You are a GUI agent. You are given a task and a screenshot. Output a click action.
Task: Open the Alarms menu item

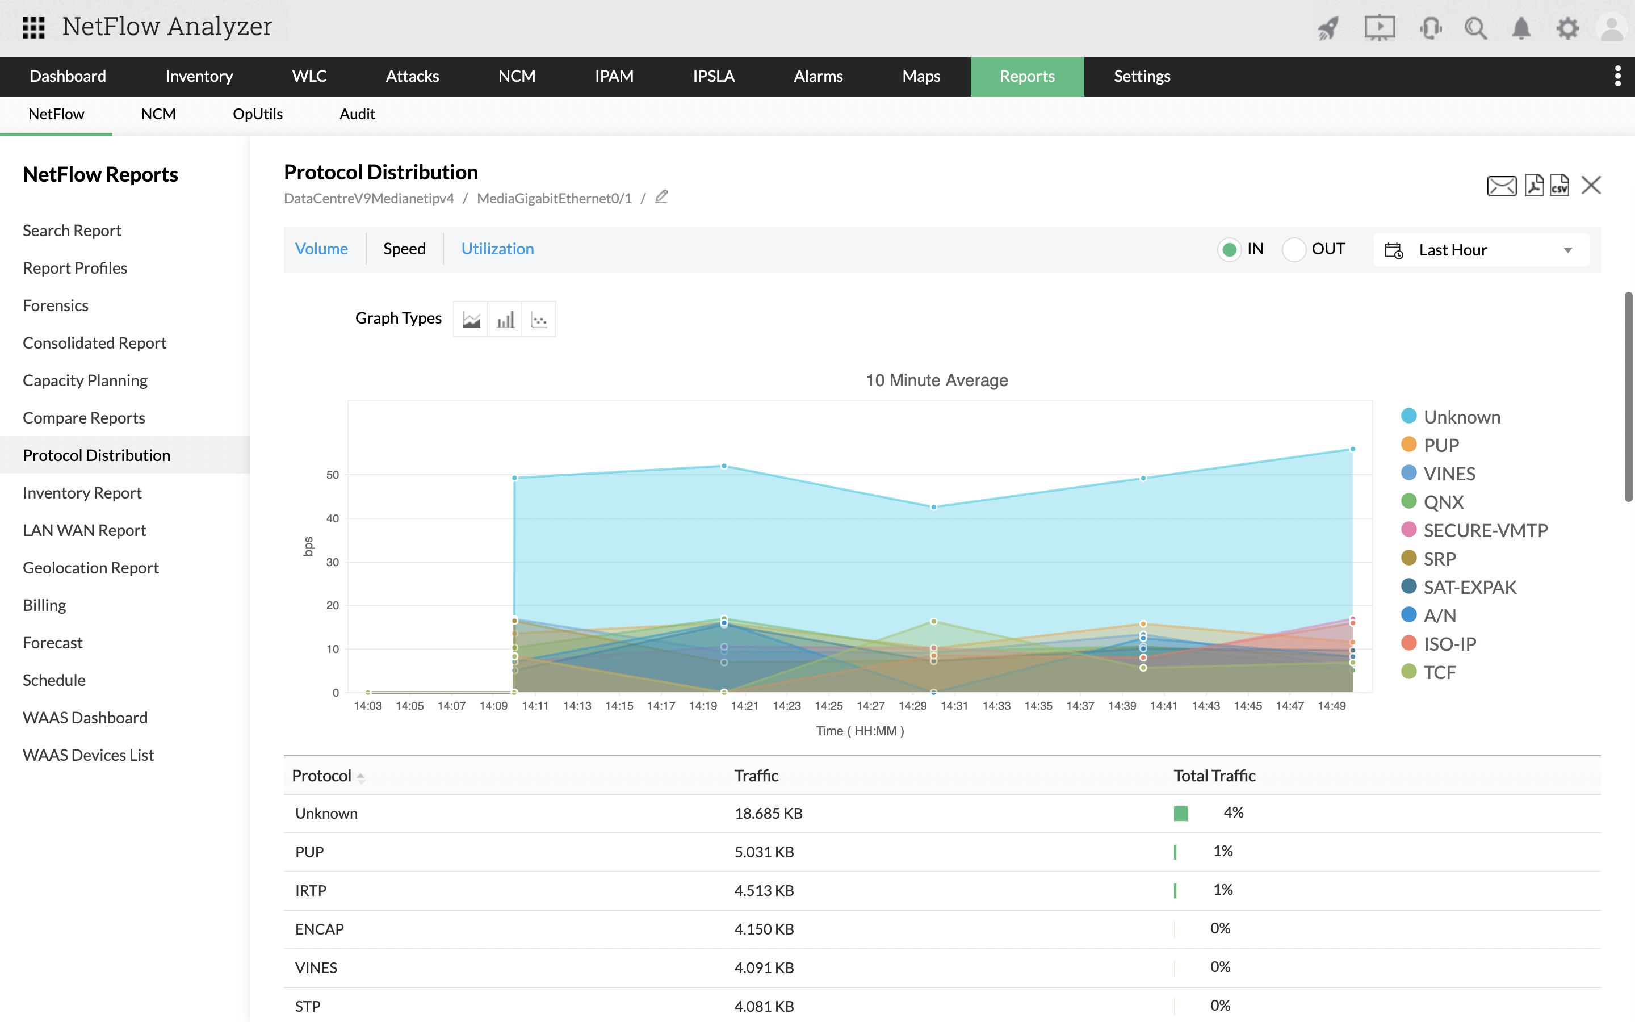coord(817,77)
